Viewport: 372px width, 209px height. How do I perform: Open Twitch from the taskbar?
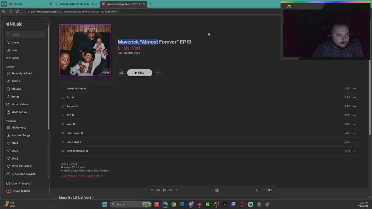233,204
